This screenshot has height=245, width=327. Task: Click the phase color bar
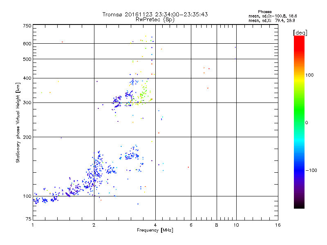(299, 122)
